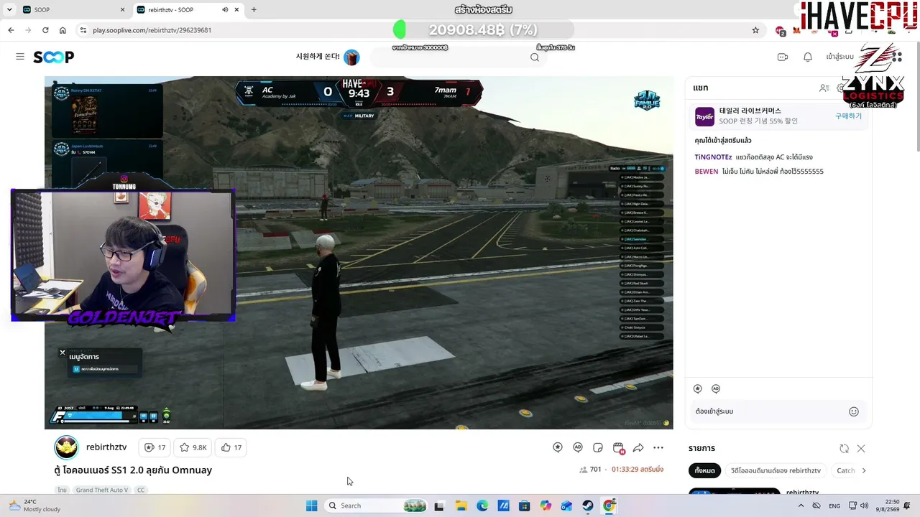Click the Grand Theft Auto V tag
920x517 pixels.
102,490
